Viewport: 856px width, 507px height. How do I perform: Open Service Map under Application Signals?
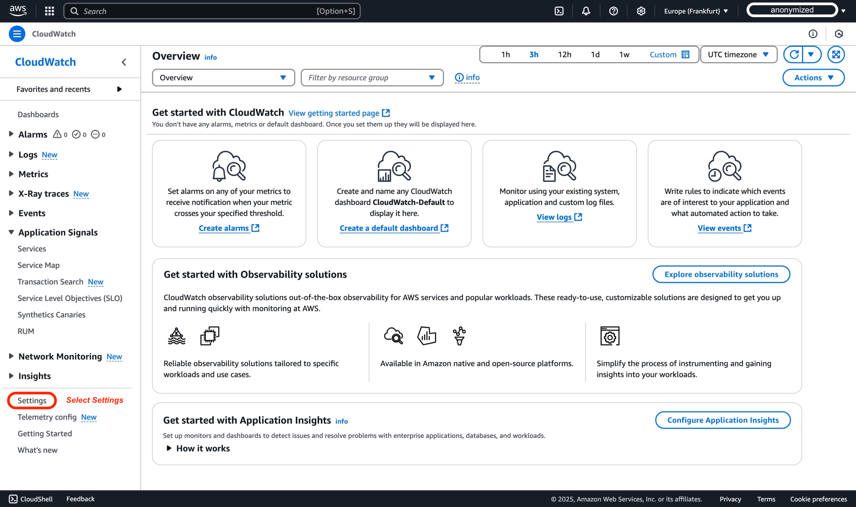[x=39, y=265]
